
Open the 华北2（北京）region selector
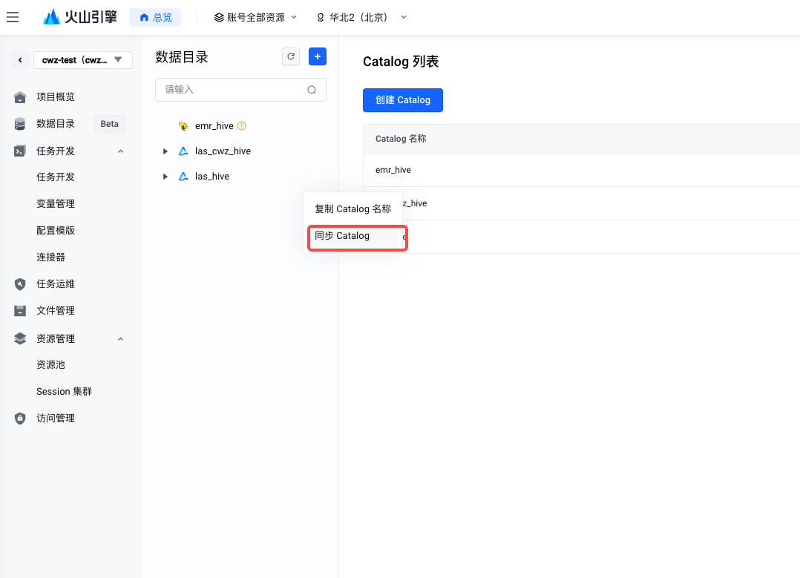[361, 17]
